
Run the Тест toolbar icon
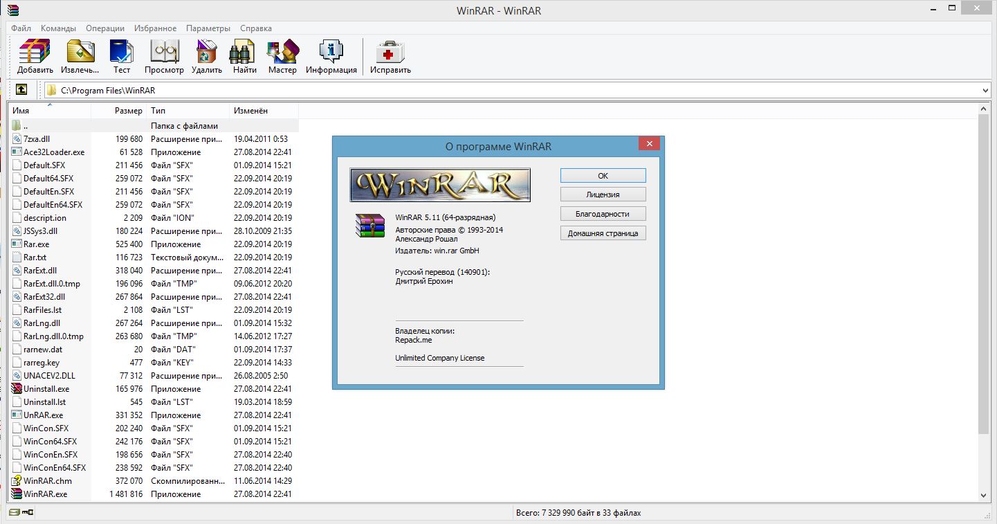point(122,52)
